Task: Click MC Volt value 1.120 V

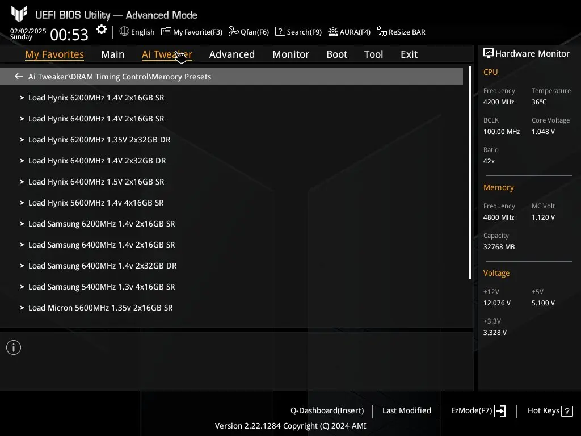Action: (543, 217)
